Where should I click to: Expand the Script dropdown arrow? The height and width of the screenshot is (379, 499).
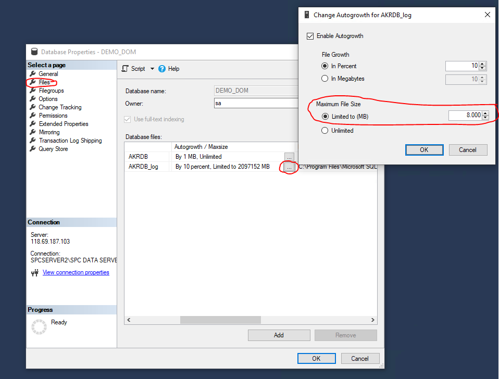coord(153,69)
